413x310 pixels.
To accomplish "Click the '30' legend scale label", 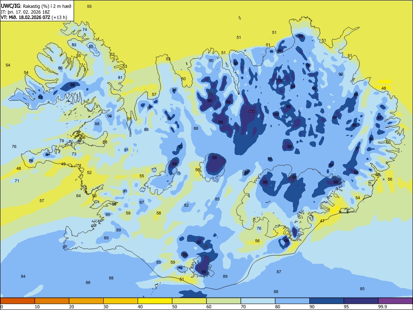I will point(106,307).
